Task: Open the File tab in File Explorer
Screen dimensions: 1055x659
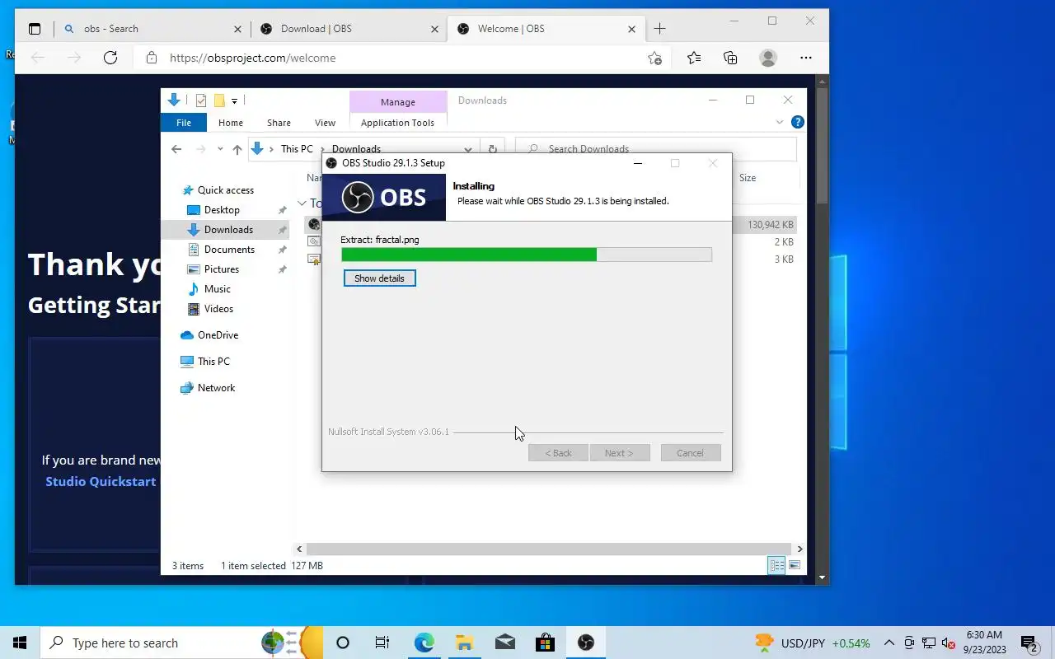Action: (x=184, y=123)
